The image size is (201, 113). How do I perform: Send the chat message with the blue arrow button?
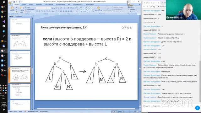[x=198, y=108]
